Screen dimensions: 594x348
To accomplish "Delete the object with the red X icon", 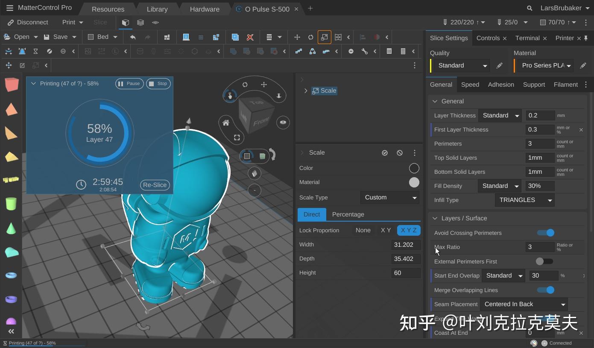I will pos(250,37).
